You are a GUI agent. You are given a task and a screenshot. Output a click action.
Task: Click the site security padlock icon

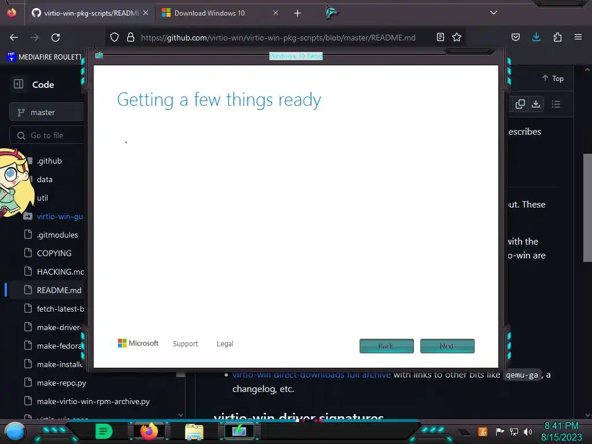[131, 38]
